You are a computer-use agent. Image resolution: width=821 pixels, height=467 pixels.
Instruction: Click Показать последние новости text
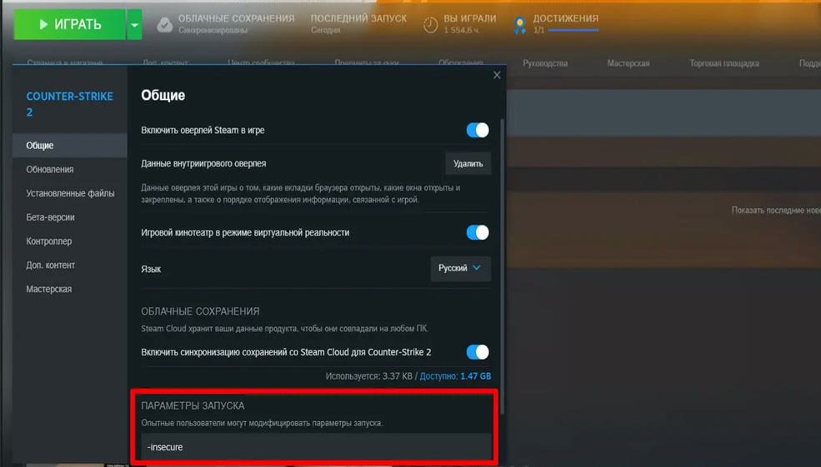coord(776,211)
